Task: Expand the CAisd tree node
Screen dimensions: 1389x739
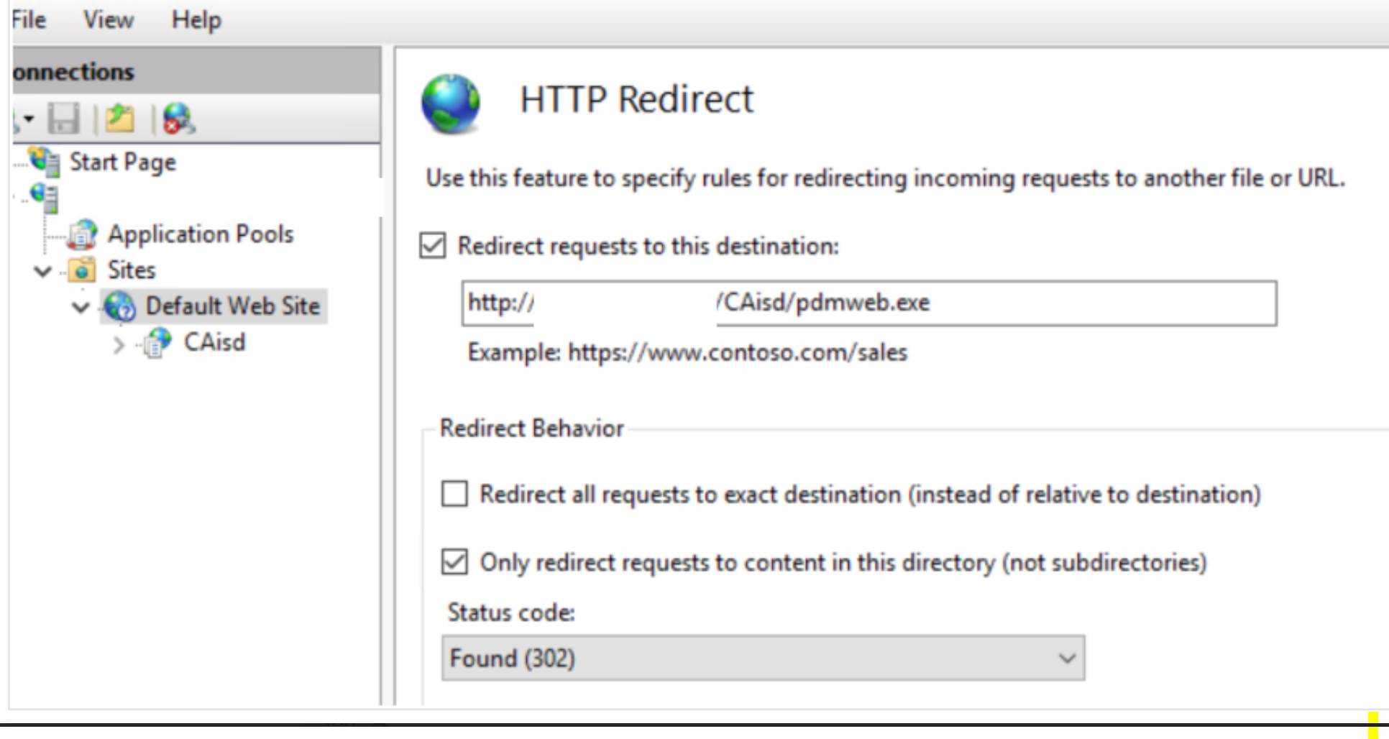Action: 119,344
